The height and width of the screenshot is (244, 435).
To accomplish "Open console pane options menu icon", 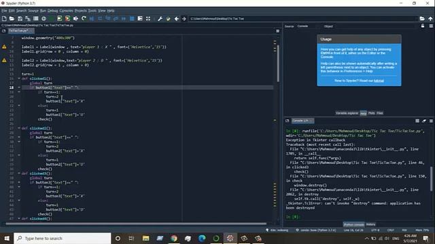I will [x=431, y=121].
